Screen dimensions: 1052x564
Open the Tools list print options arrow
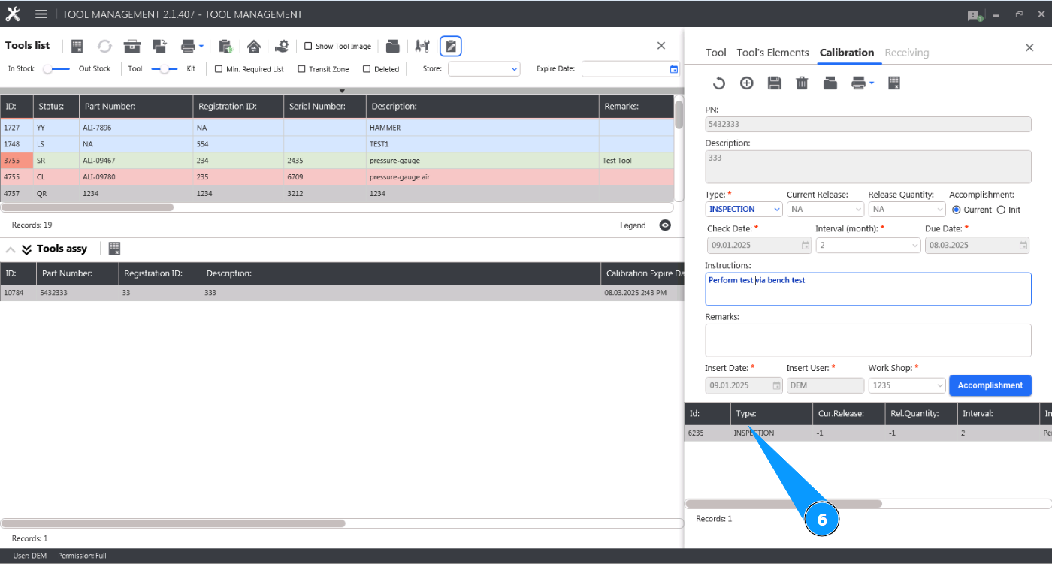coord(201,47)
